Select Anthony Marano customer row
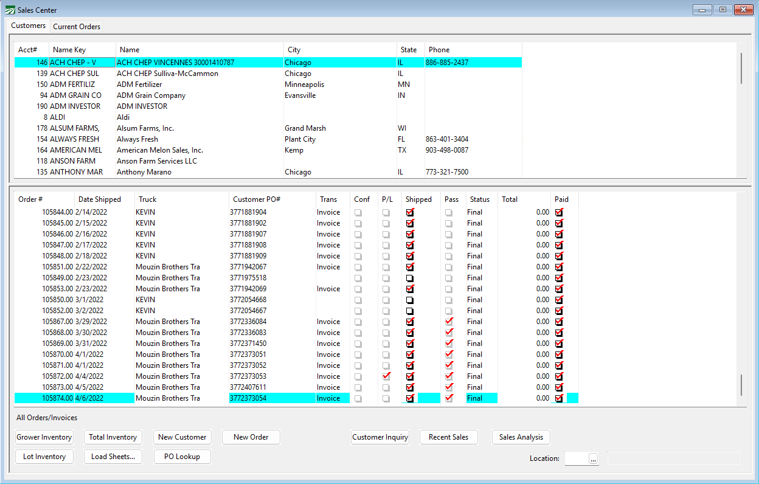This screenshot has height=484, width=759. 268,172
